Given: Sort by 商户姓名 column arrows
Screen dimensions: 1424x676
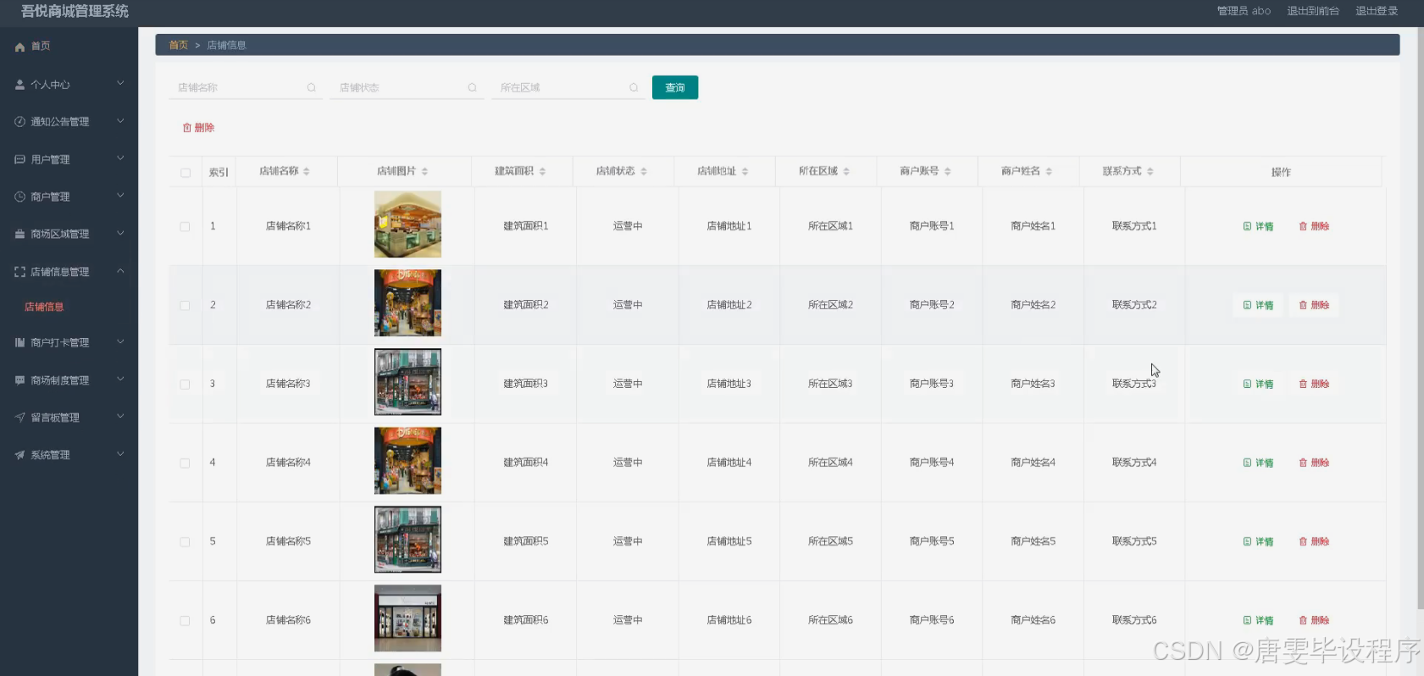Looking at the screenshot, I should [x=1049, y=171].
